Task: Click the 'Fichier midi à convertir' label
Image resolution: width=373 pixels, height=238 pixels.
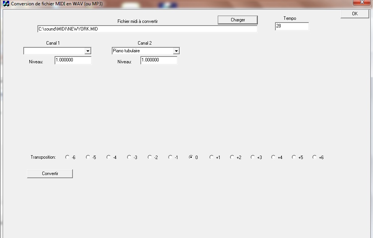Action: click(138, 21)
